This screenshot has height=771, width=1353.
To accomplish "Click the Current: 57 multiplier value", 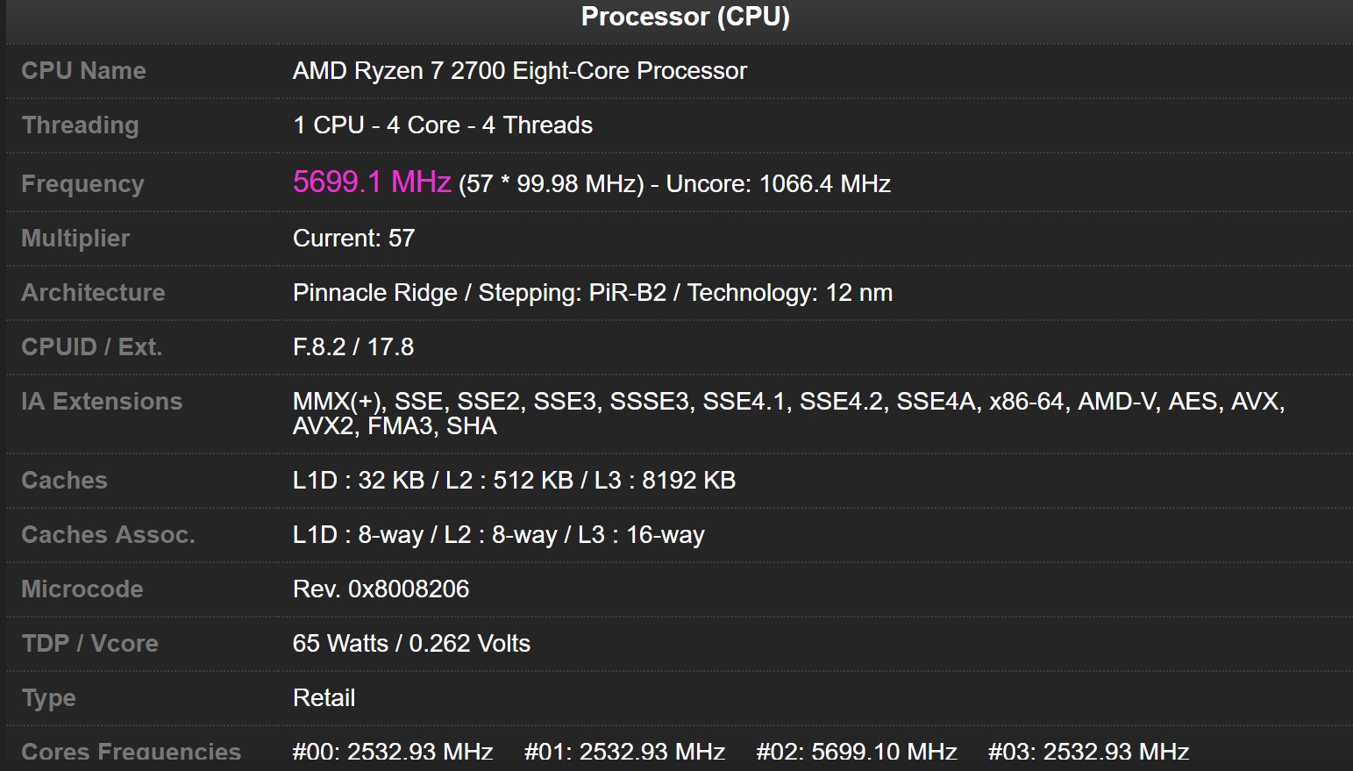I will pyautogui.click(x=353, y=239).
